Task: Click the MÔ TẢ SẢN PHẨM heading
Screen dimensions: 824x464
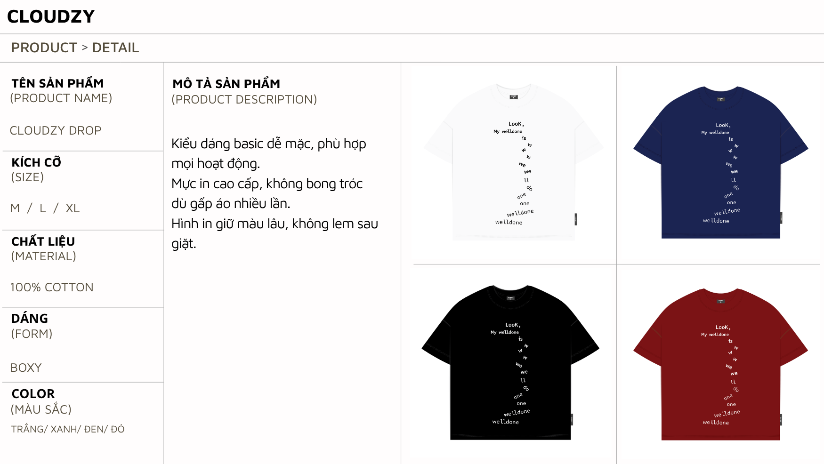Action: coord(226,84)
